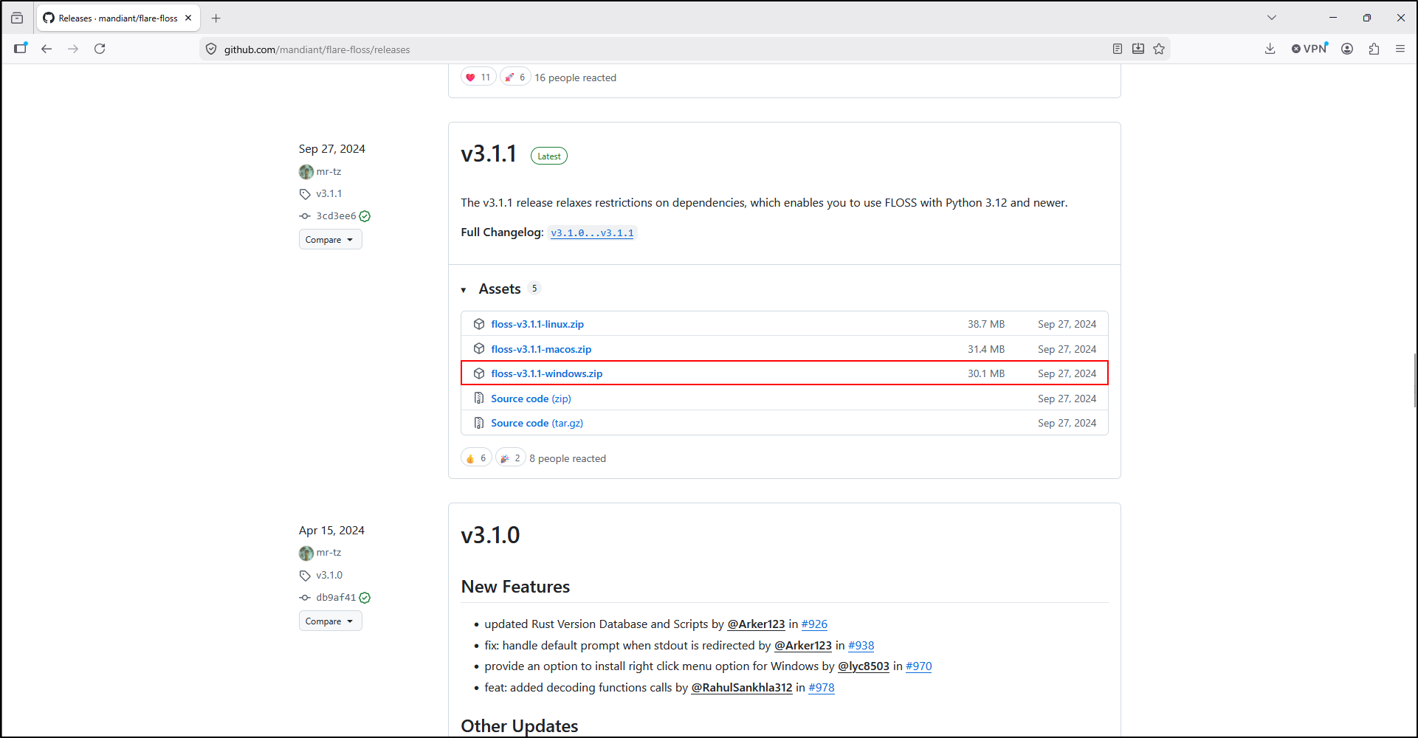The height and width of the screenshot is (738, 1418).
Task: Click the Latest badge next to v3.1.1
Action: coord(549,156)
